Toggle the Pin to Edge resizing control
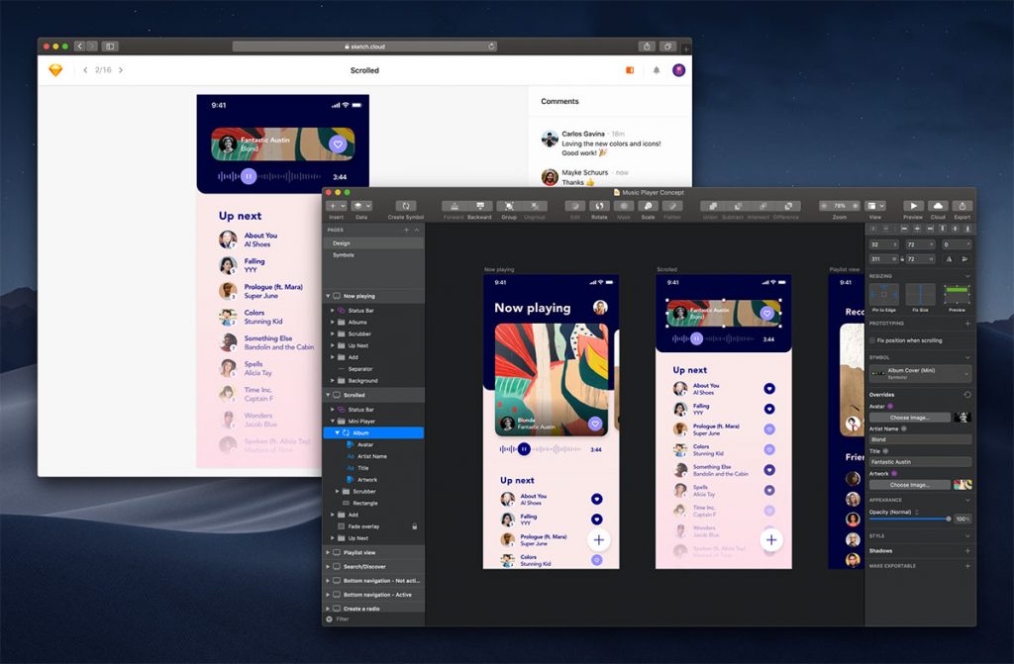Image resolution: width=1014 pixels, height=664 pixels. click(x=884, y=295)
